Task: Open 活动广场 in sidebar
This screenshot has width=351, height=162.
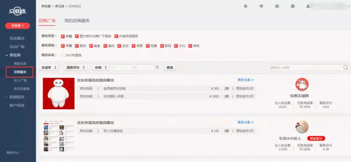Action: [17, 47]
